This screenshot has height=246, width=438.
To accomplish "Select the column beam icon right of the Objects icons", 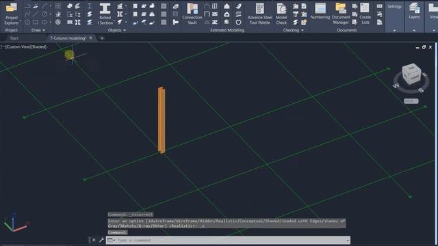I will (x=90, y=6).
